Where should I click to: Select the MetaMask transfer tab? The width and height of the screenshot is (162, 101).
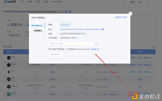click(x=37, y=25)
